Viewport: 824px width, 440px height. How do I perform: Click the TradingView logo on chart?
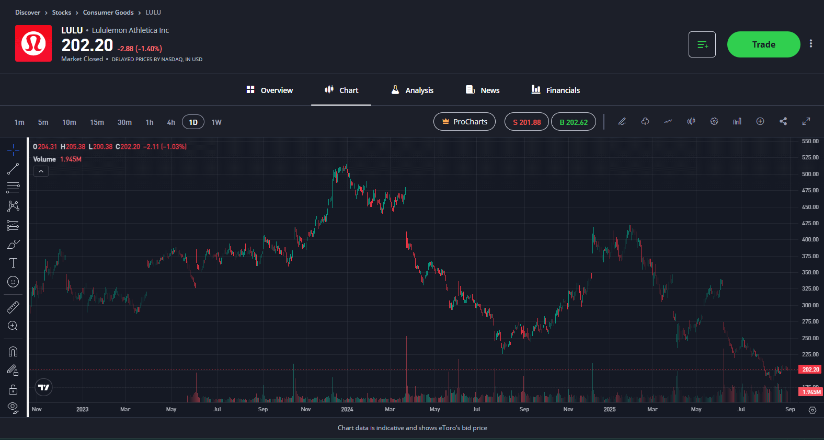pyautogui.click(x=44, y=387)
